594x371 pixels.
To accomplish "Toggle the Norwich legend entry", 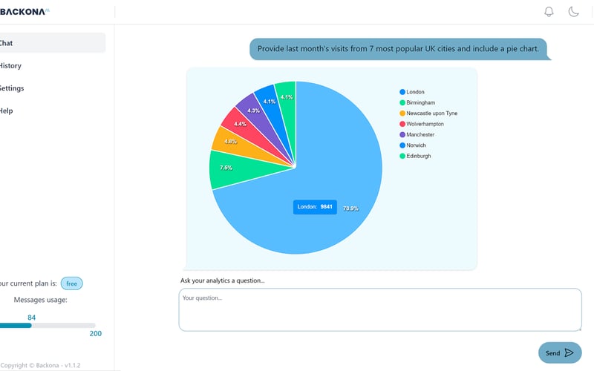I will [x=413, y=145].
